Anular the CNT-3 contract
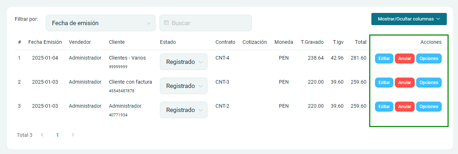The height and width of the screenshot is (154, 458). [x=405, y=83]
